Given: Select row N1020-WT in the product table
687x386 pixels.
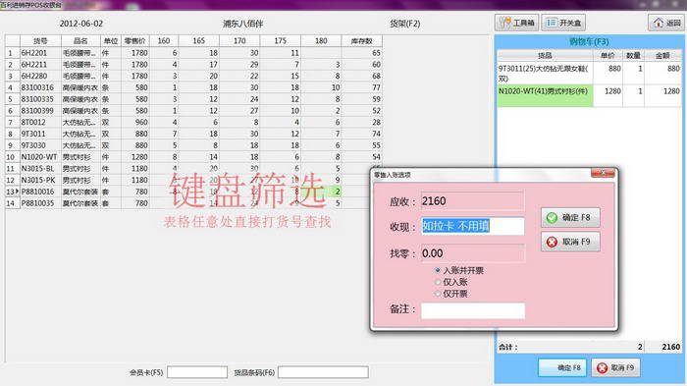Looking at the screenshot, I should coord(193,157).
